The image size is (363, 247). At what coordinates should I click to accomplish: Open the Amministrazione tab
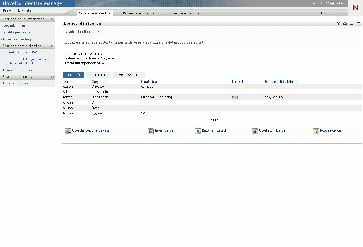point(187,13)
